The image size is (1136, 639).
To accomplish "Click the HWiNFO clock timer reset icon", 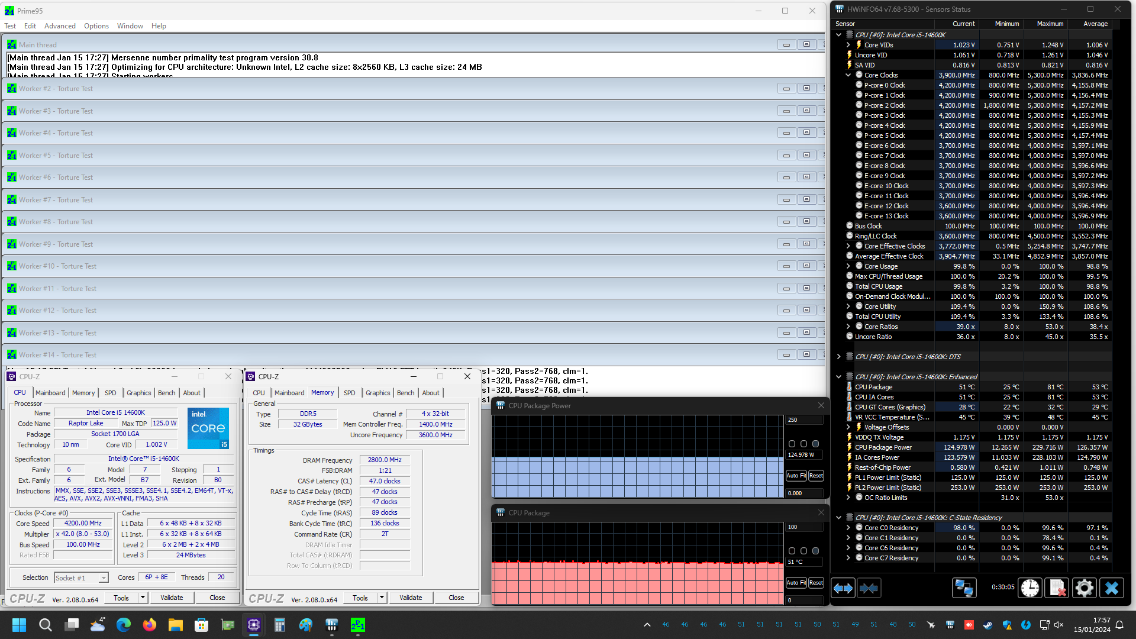I will (1030, 588).
